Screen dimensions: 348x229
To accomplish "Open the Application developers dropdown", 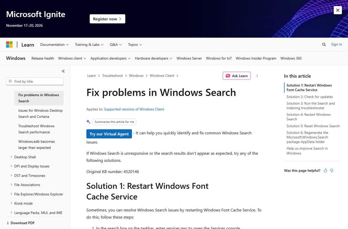I will (110, 58).
